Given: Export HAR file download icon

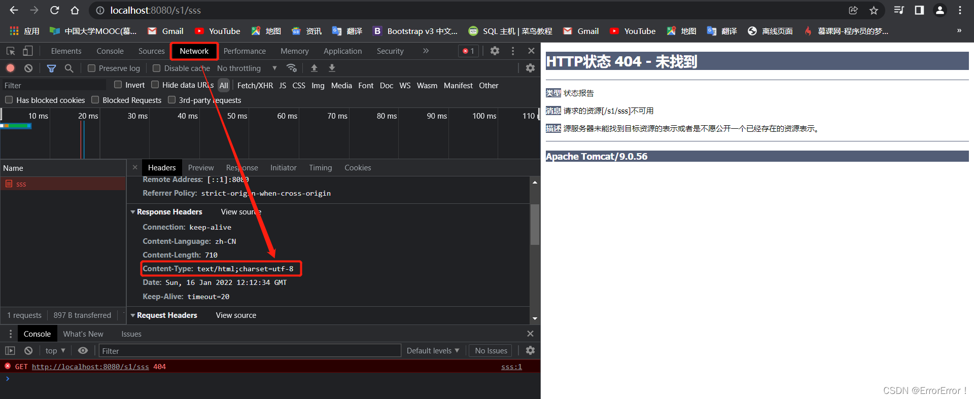Looking at the screenshot, I should pos(332,68).
